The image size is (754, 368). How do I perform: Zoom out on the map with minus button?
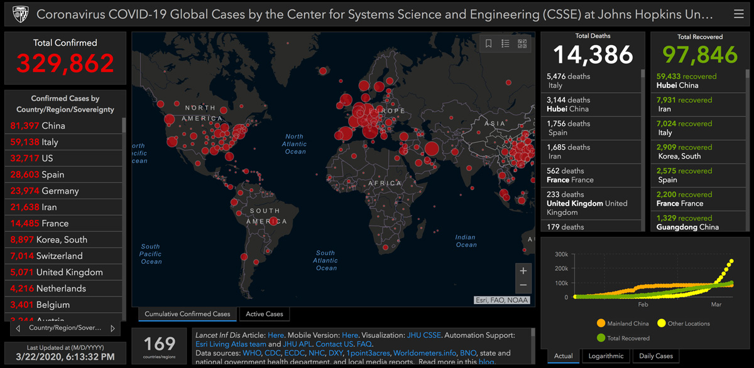click(x=523, y=286)
